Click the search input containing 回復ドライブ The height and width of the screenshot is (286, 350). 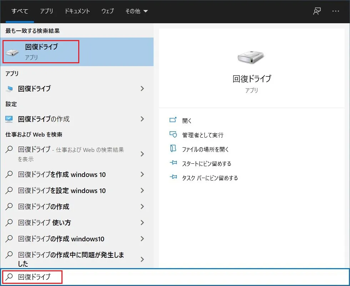(175, 277)
